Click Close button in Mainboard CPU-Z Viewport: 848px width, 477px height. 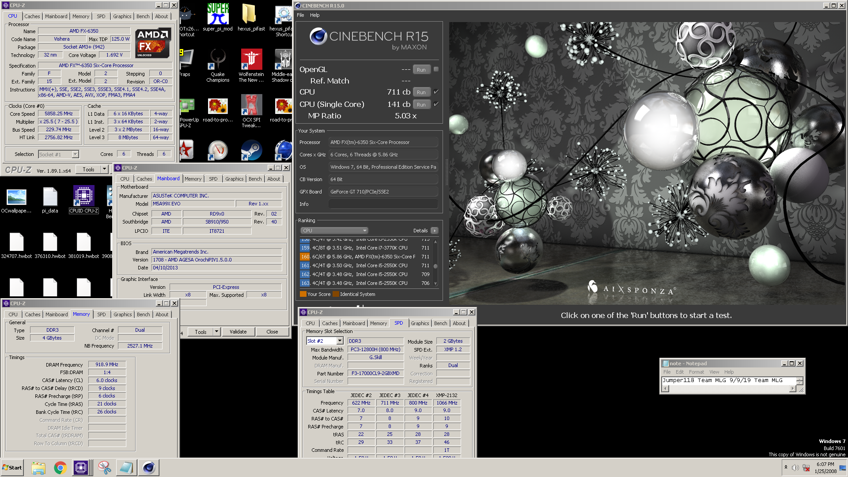pos(272,332)
